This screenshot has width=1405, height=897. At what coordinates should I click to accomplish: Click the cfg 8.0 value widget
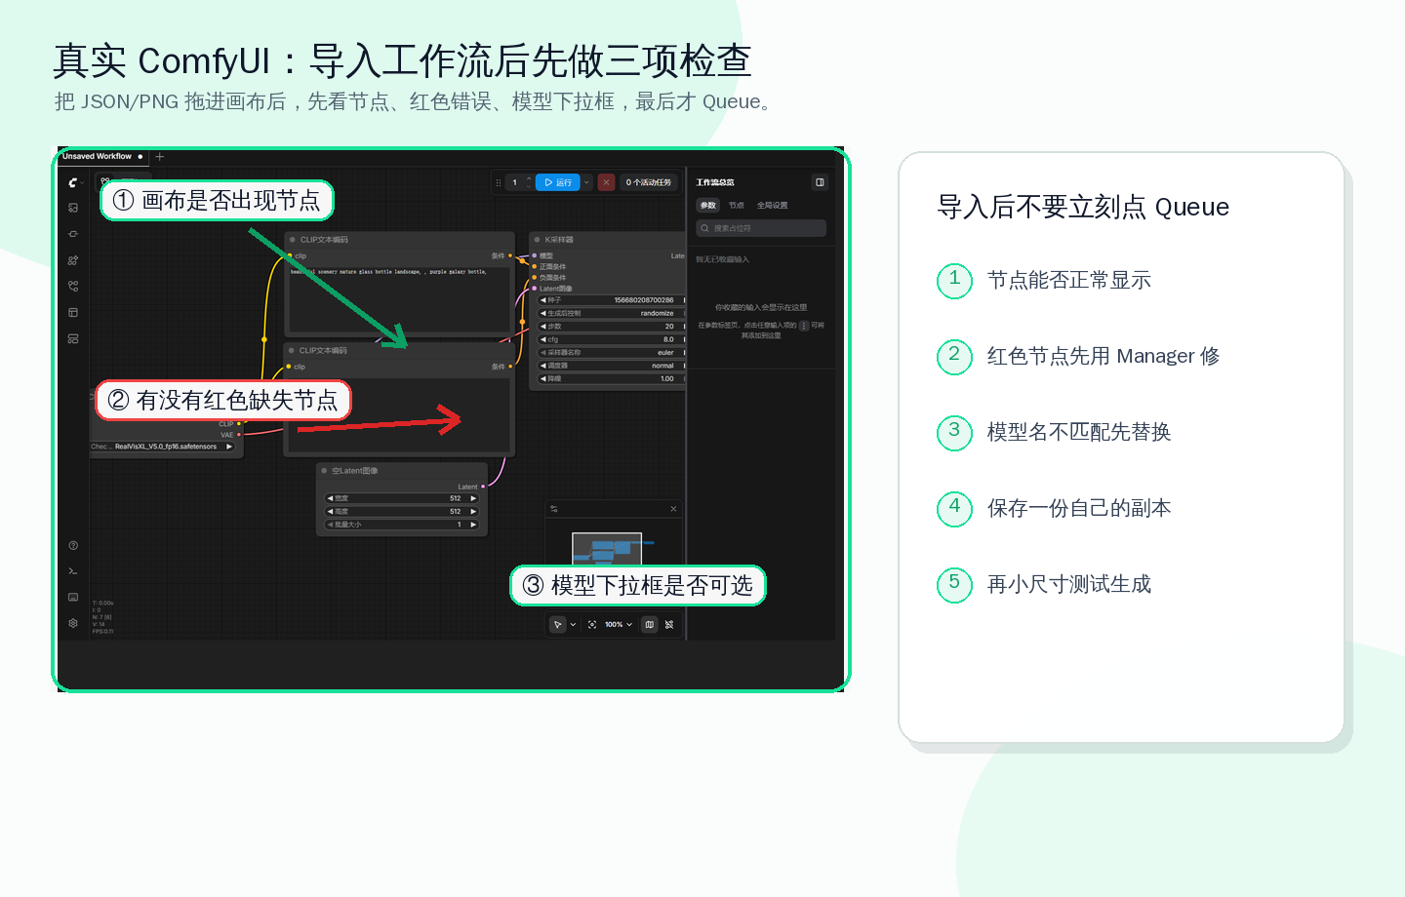pos(612,339)
